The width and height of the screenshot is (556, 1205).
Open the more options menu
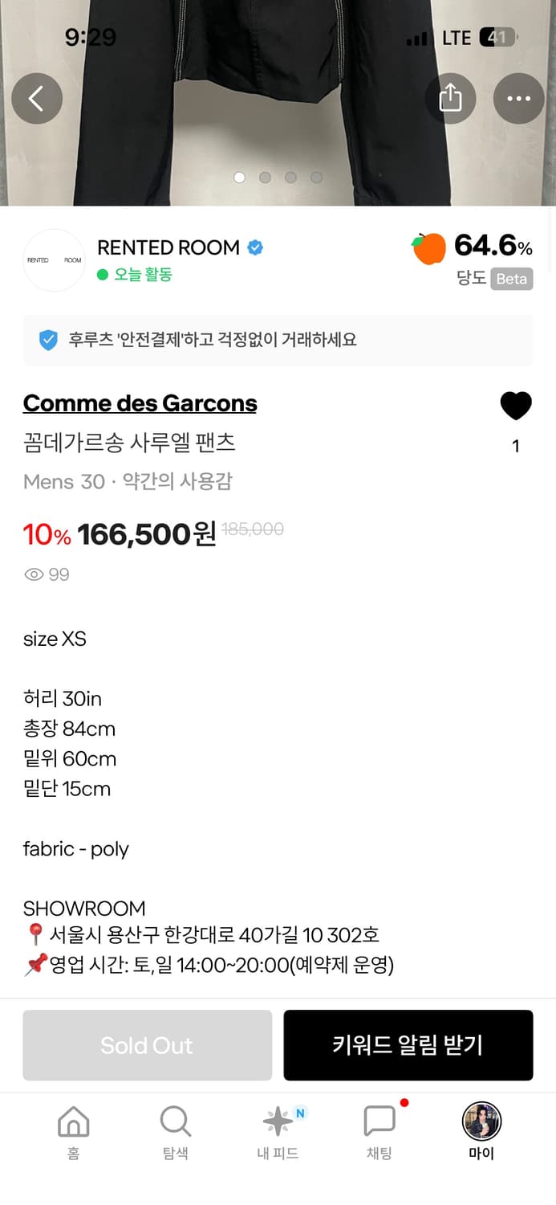click(519, 98)
